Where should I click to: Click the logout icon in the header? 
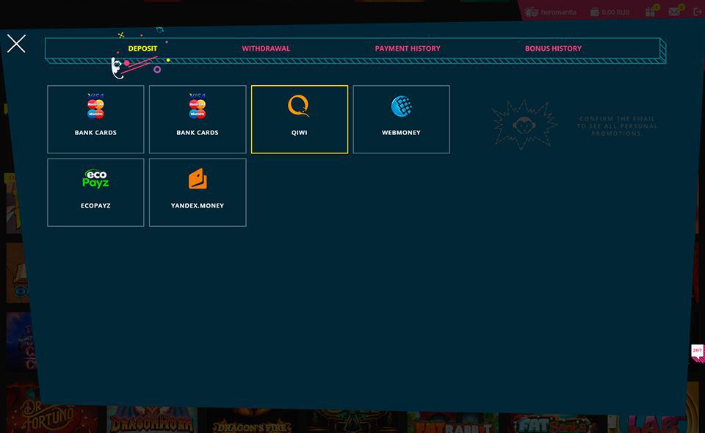click(698, 12)
